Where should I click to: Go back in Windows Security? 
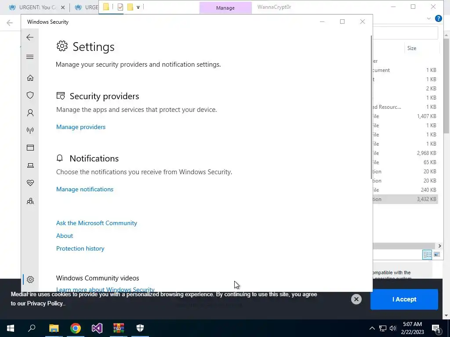coord(30,37)
